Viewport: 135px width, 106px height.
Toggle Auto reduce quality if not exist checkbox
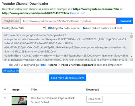(84, 28)
